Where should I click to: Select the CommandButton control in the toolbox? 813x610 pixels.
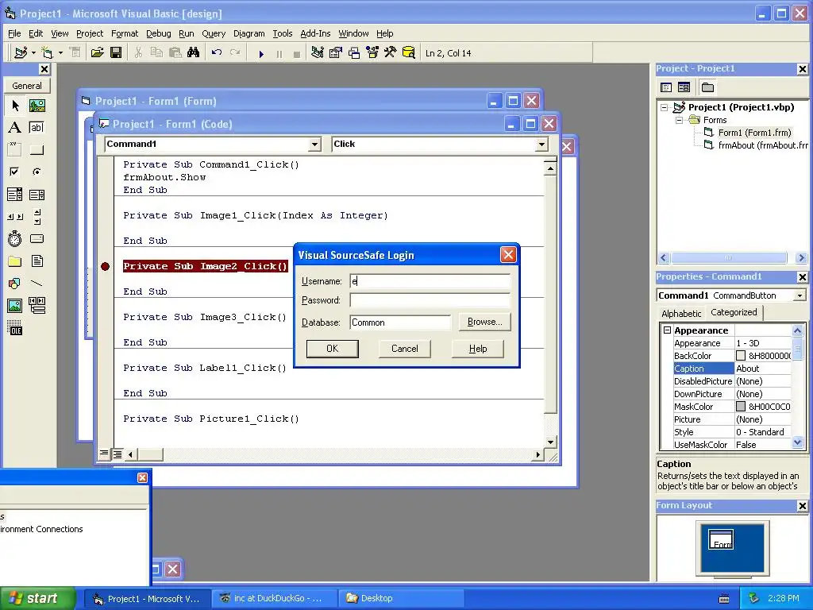pos(37,150)
